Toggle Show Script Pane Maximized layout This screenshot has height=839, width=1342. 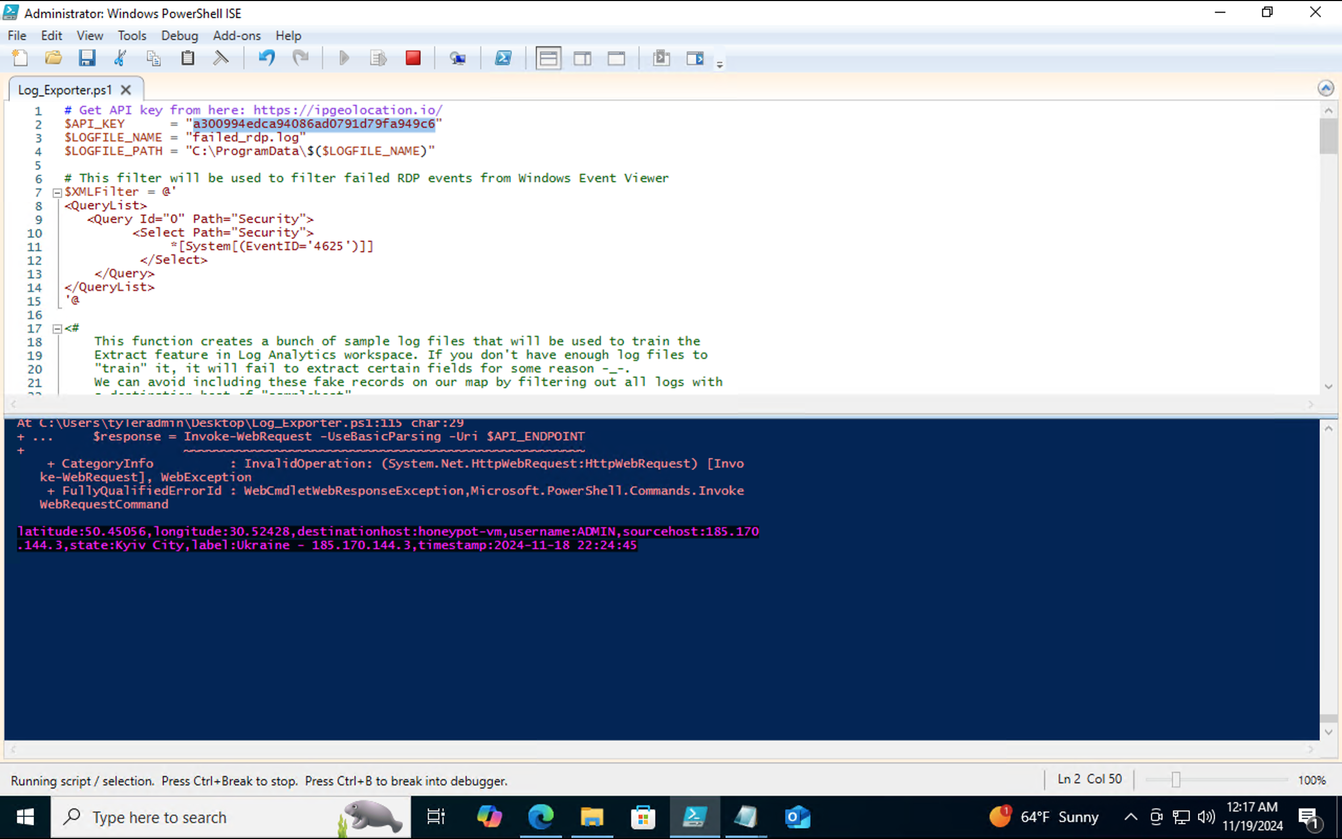click(616, 58)
